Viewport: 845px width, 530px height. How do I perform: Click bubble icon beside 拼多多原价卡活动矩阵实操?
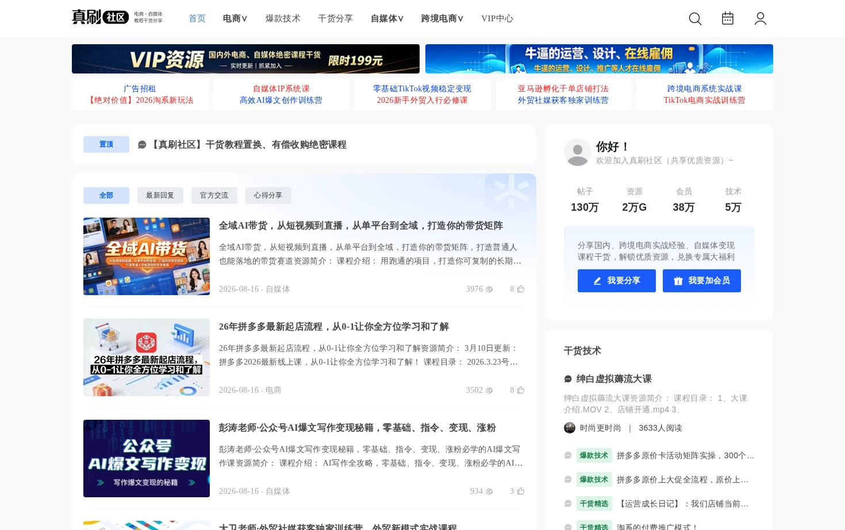[x=568, y=455]
